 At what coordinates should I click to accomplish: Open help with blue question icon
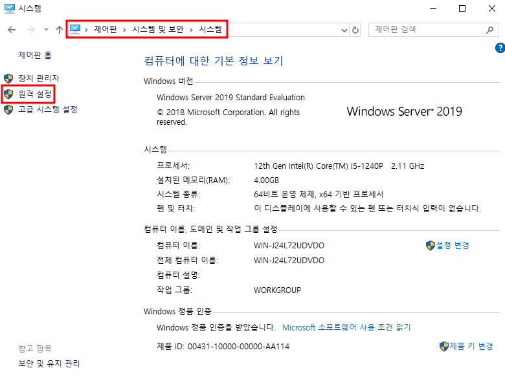pyautogui.click(x=500, y=48)
